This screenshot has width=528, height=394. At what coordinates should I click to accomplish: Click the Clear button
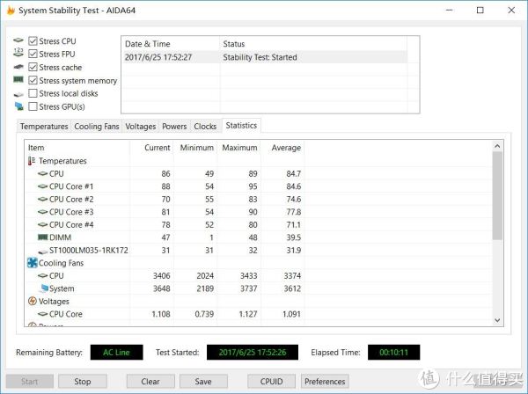(150, 381)
